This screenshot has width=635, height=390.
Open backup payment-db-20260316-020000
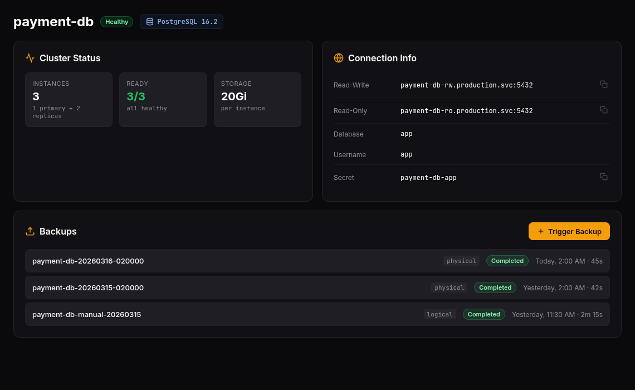click(317, 261)
